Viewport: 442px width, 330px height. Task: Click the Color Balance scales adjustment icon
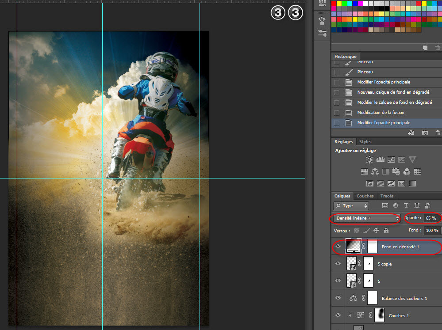click(375, 171)
